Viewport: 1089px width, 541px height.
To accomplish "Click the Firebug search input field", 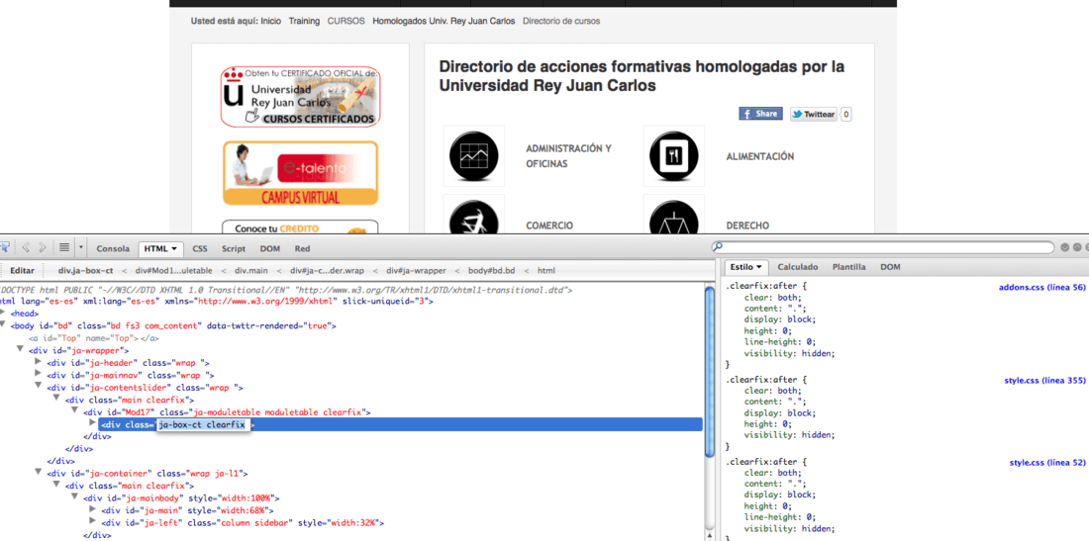I will [x=888, y=247].
